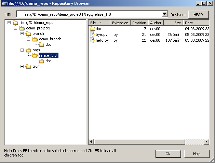
Task: Click into the URL input field
Action: [89, 14]
